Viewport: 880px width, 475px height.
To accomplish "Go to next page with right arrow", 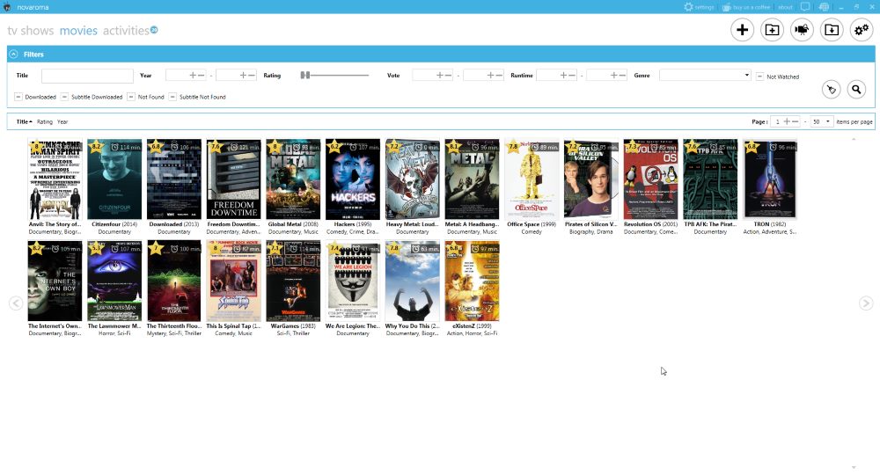I will [x=866, y=303].
